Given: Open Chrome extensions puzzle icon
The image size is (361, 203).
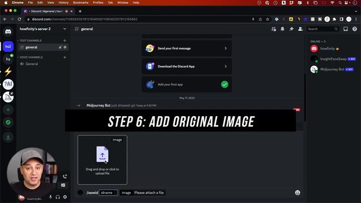Looking at the screenshot, I should point(334,19).
